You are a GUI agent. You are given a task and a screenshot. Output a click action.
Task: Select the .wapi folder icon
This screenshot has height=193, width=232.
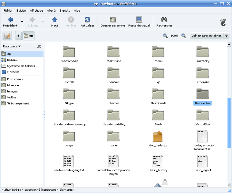click(69, 136)
